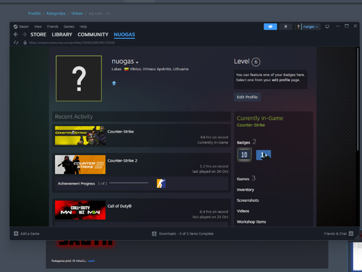Click the Add a Game plus icon
Viewport: 362px width, 272px height.
(16, 234)
